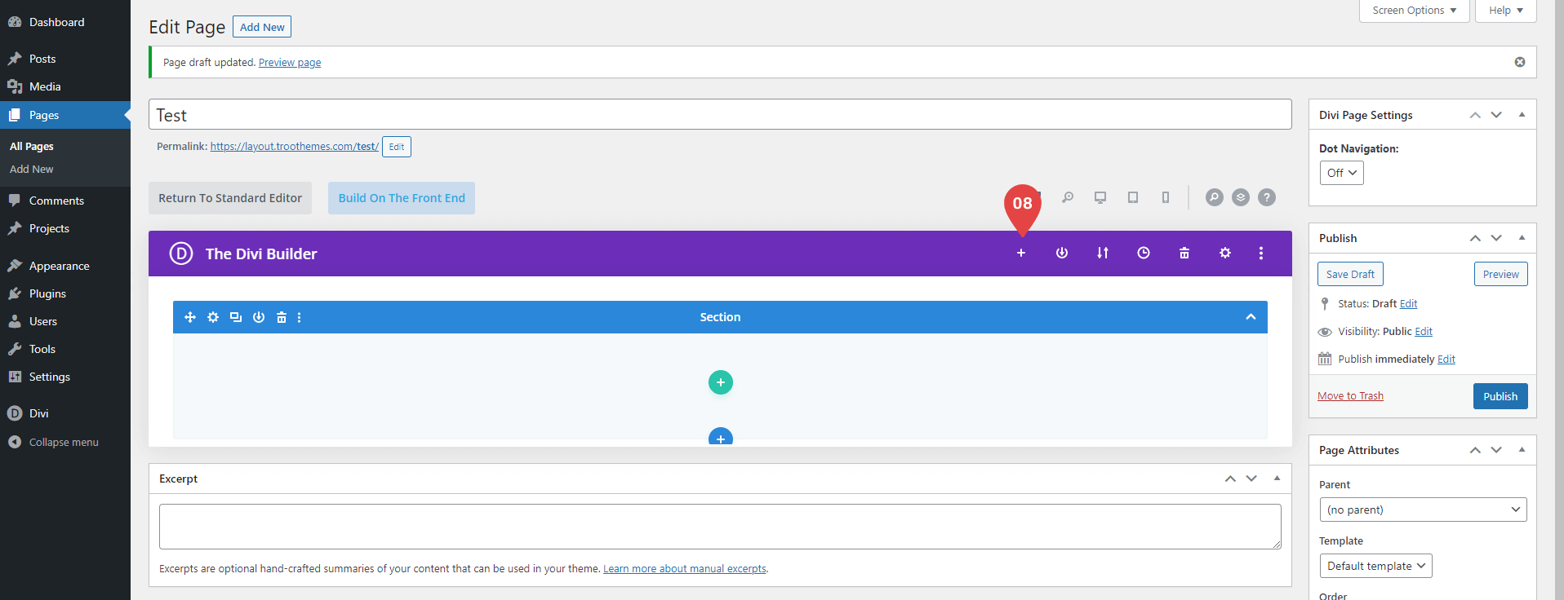Move the Excerpt panel up
Screen dimensions: 1564x600
click(x=1230, y=479)
